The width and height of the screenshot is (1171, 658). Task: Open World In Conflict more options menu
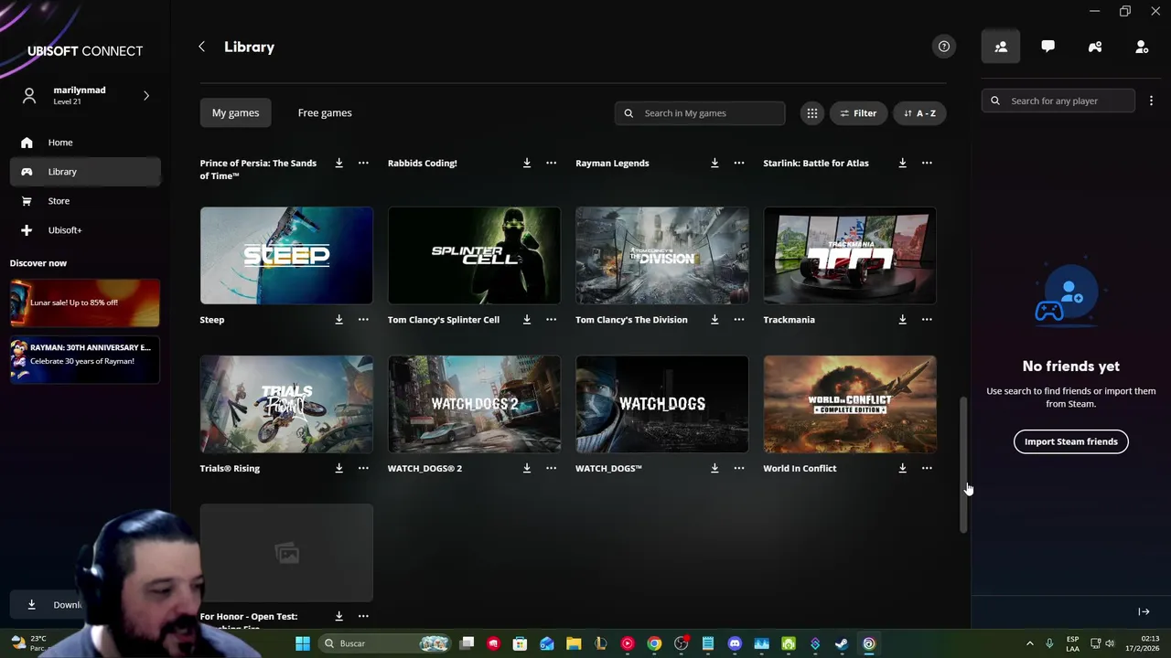pos(927,468)
